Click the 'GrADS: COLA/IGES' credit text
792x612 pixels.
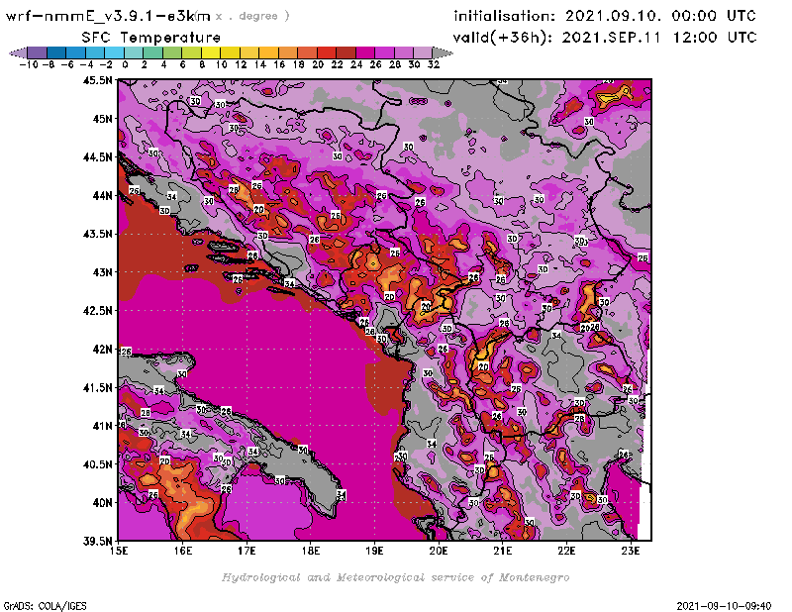click(45, 606)
